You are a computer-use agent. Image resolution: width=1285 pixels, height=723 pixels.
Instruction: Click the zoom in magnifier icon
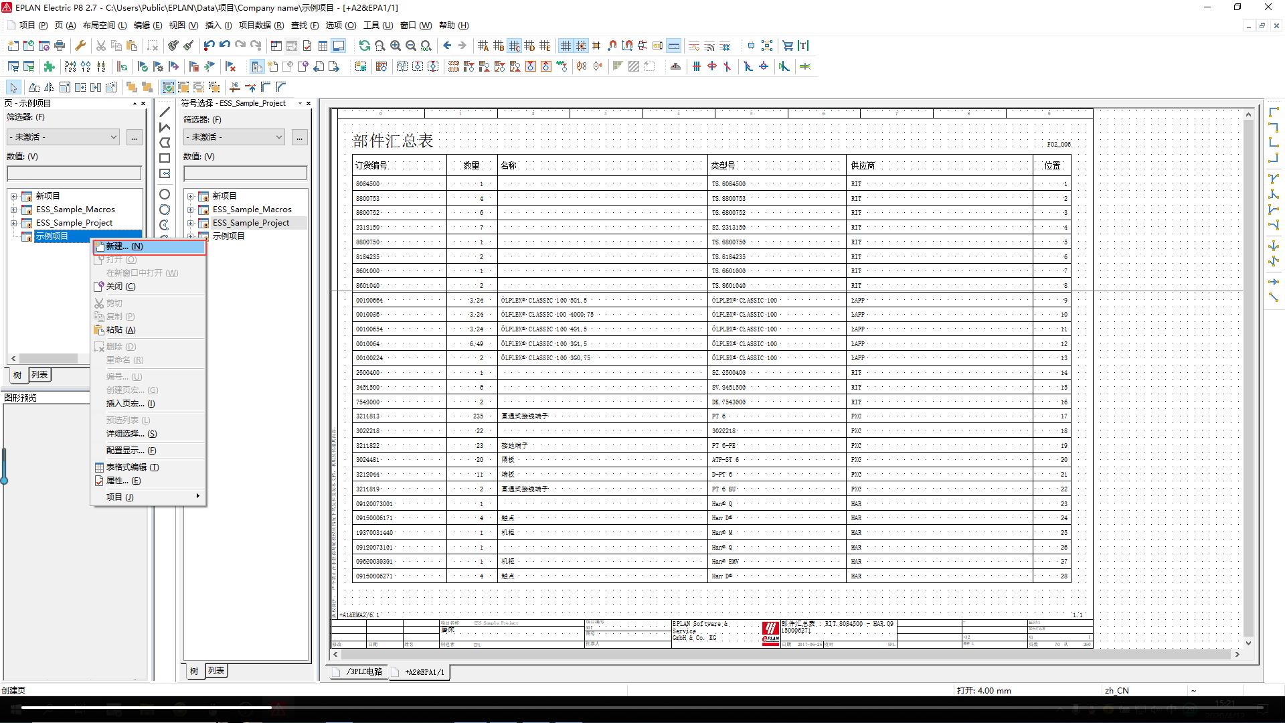click(396, 46)
